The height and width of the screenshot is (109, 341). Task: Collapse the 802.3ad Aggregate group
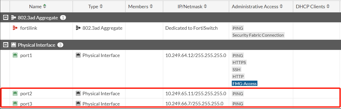click(5, 18)
